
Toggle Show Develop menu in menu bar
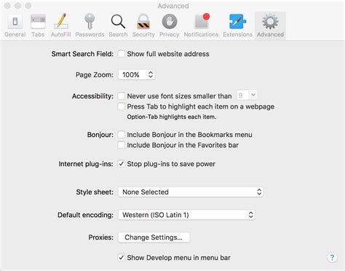[x=122, y=257]
